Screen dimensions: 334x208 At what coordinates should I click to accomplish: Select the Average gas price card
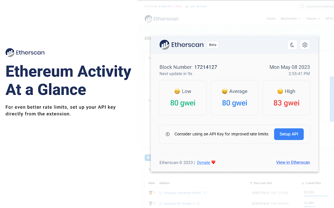pyautogui.click(x=235, y=98)
